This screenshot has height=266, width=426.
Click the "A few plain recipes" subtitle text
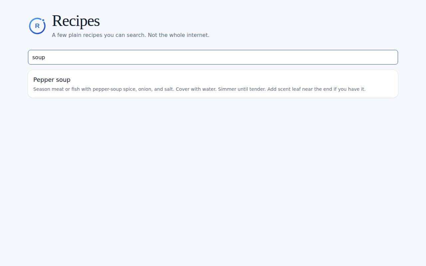pyautogui.click(x=130, y=35)
